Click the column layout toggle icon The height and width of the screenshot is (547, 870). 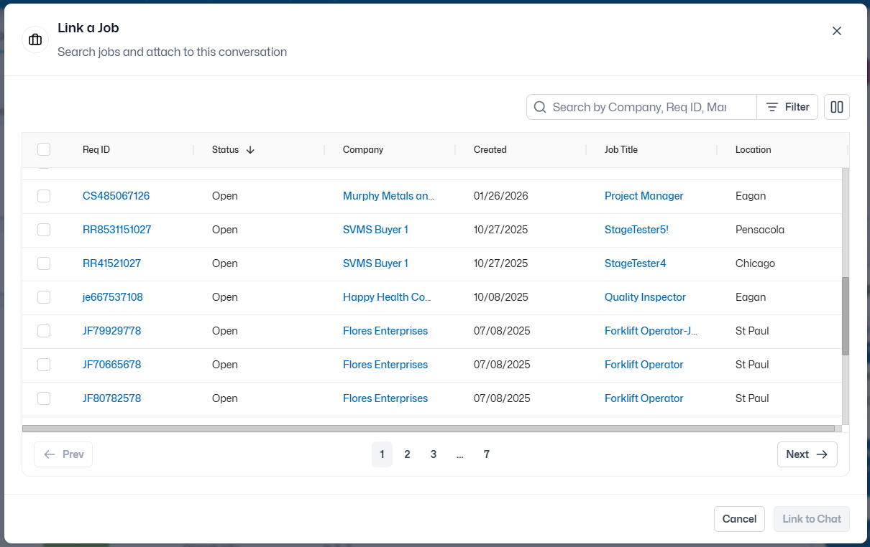pyautogui.click(x=837, y=107)
